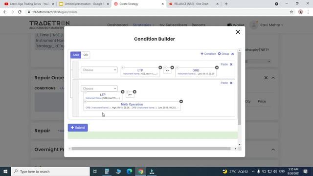The height and width of the screenshot is (176, 313).
Task: Select the OR operator toggle
Action: tap(86, 55)
